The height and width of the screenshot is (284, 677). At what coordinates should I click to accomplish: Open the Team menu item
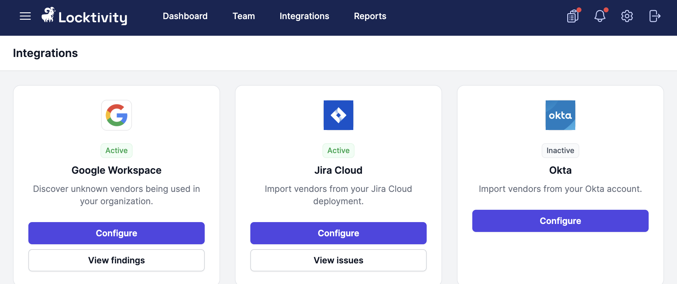point(244,16)
